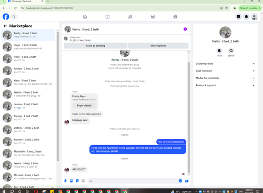
Task: Choose a sticker icon in composer
Action: click(x=77, y=181)
